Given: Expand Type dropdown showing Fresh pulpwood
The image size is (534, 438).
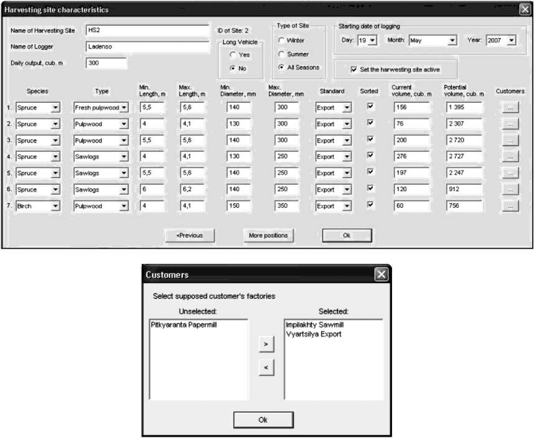Looking at the screenshot, I should click(124, 108).
